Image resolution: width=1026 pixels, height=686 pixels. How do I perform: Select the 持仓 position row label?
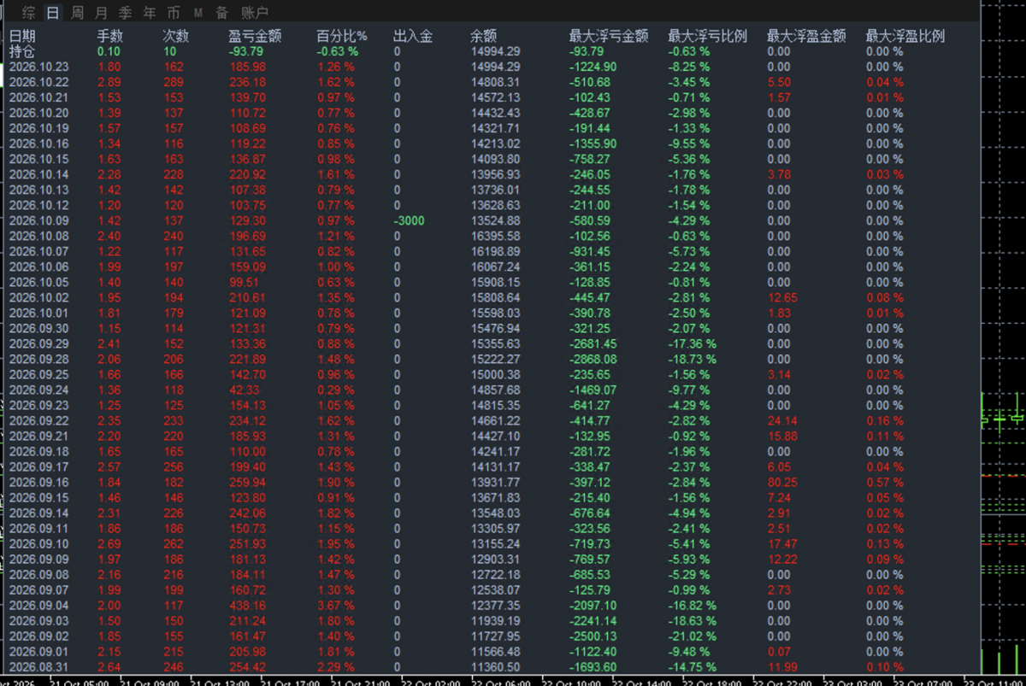point(22,51)
